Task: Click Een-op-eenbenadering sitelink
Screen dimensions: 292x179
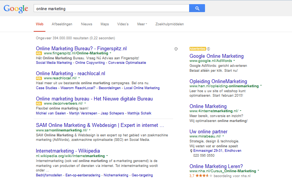Action: tap(83, 175)
